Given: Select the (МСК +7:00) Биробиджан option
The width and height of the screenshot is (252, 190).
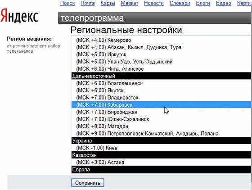Looking at the screenshot, I should point(161,112).
